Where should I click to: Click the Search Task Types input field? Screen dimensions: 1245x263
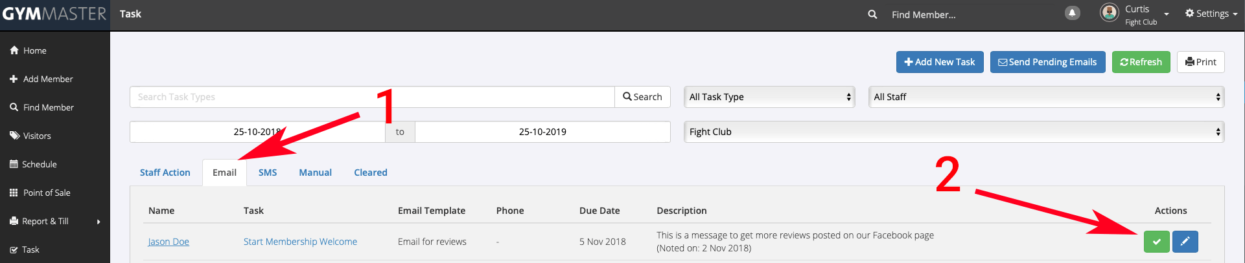click(x=372, y=97)
